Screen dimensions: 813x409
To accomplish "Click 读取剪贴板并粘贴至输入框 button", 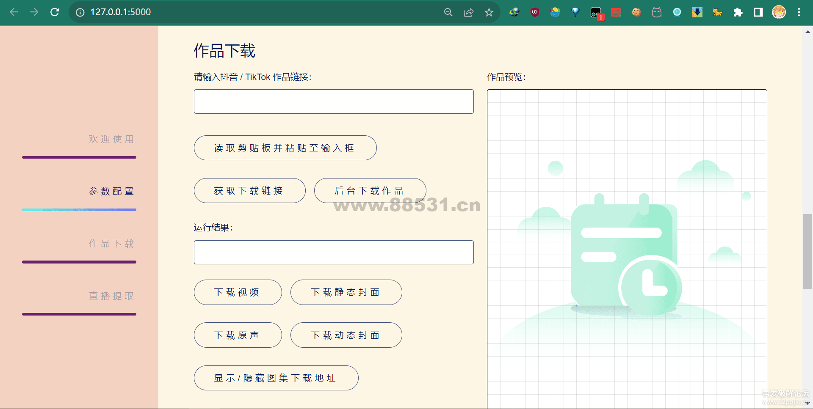I will pyautogui.click(x=285, y=148).
